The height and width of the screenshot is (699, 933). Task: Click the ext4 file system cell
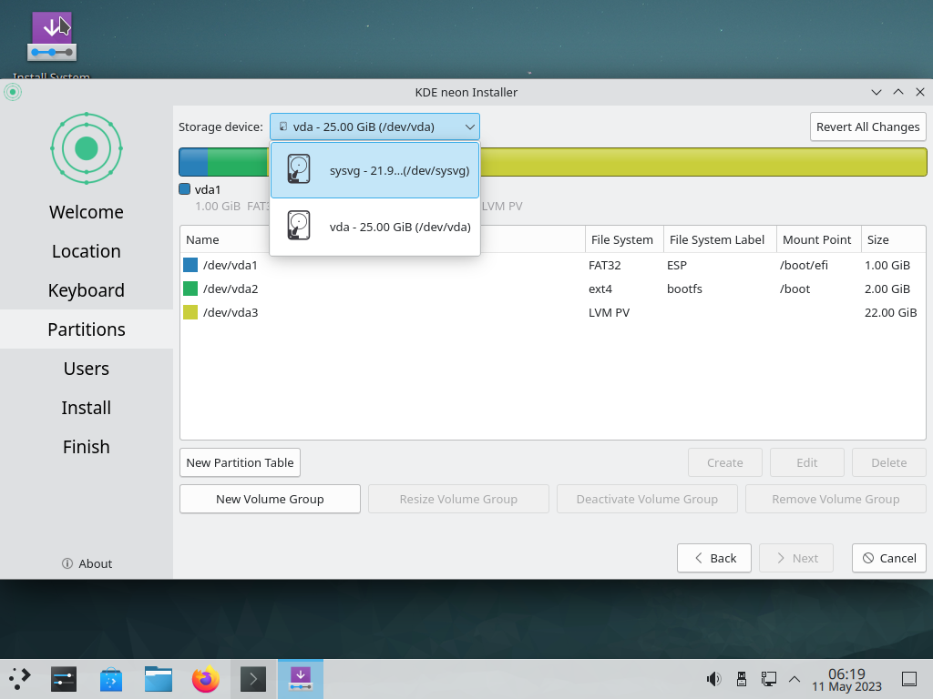point(600,289)
